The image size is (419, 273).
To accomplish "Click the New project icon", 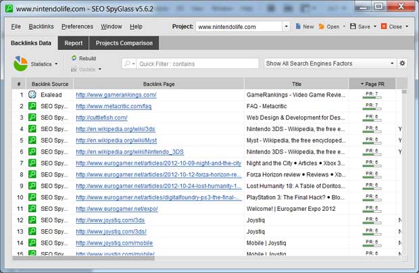I will tap(298, 26).
